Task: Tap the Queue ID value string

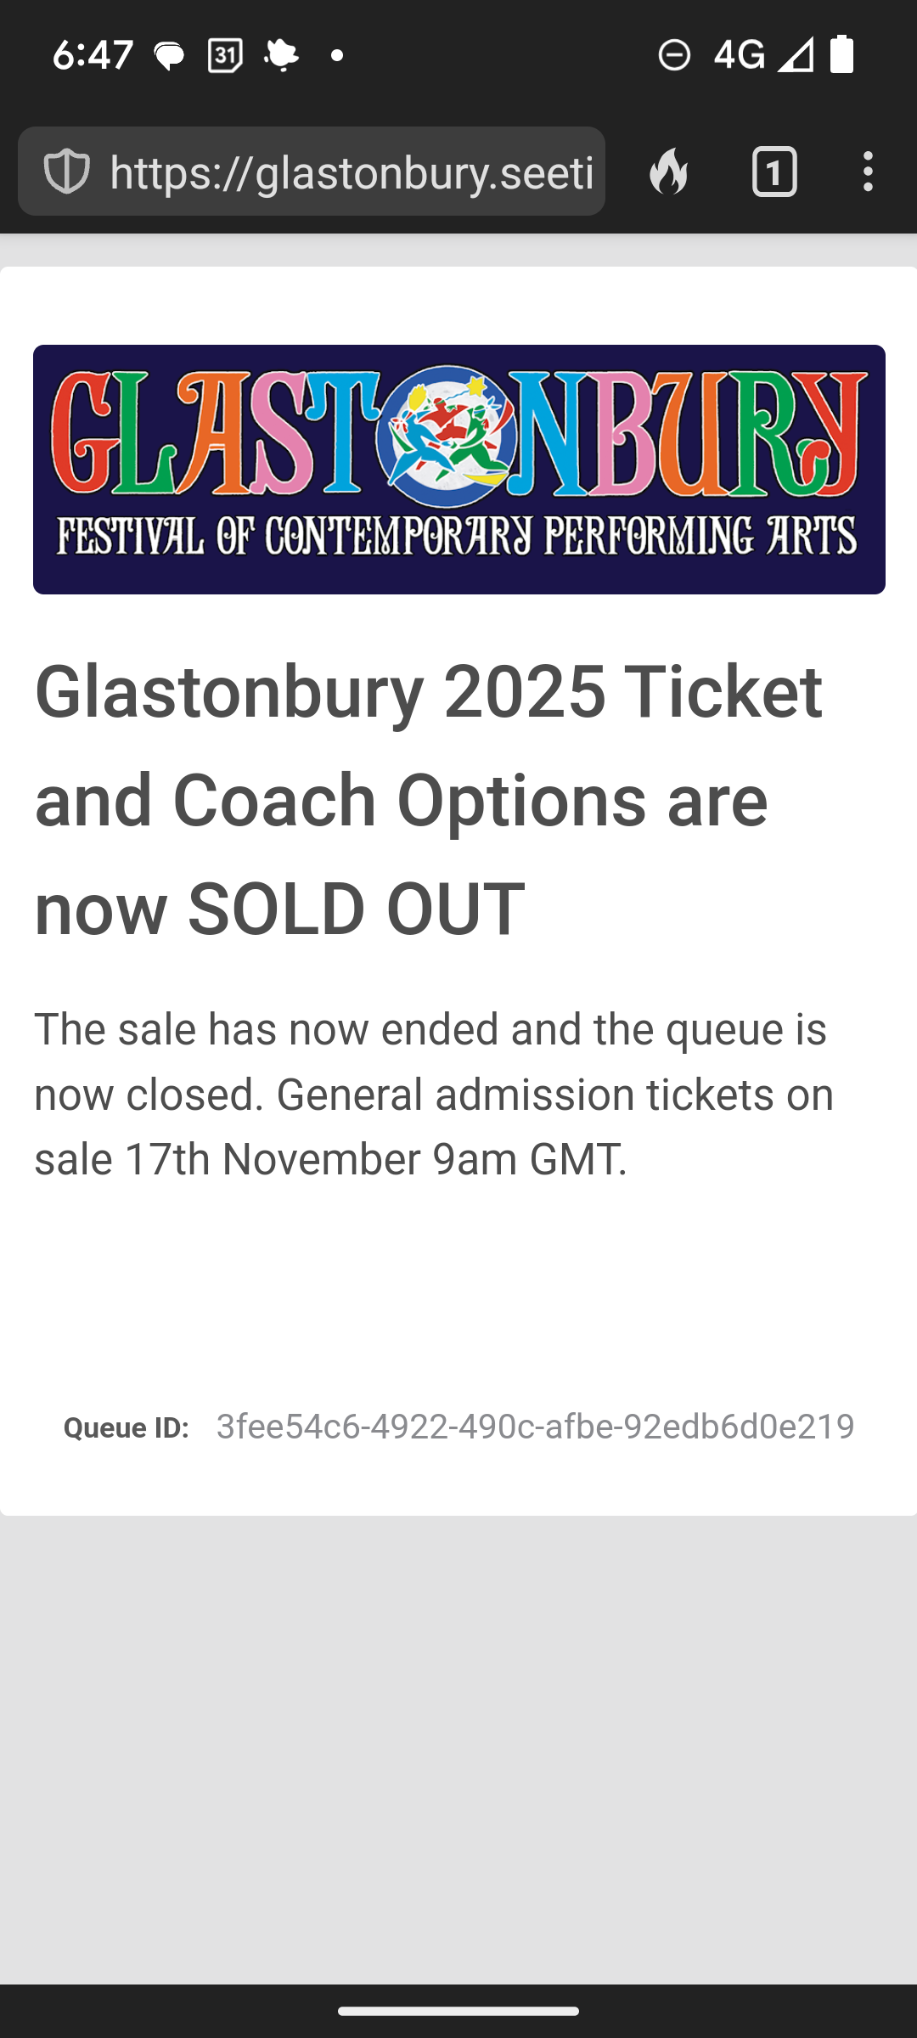Action: tap(535, 1427)
